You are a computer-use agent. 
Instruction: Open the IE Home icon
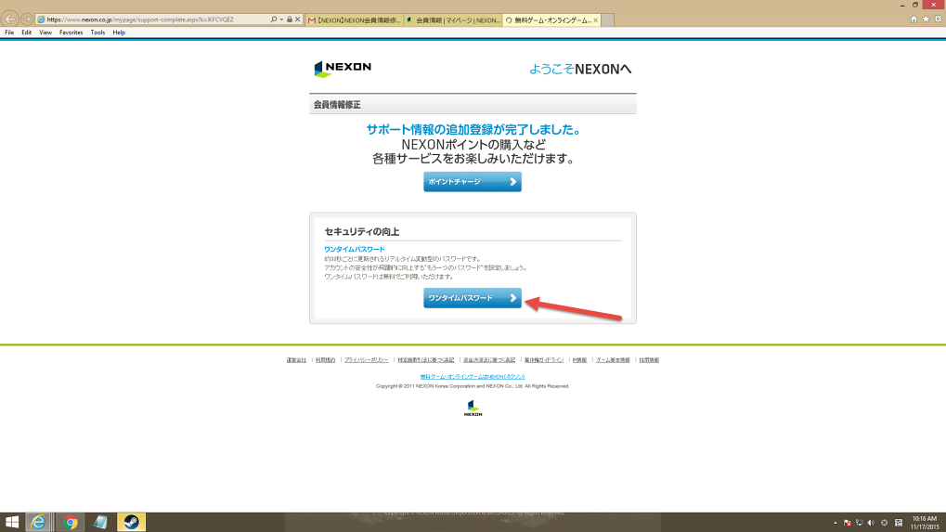(914, 19)
